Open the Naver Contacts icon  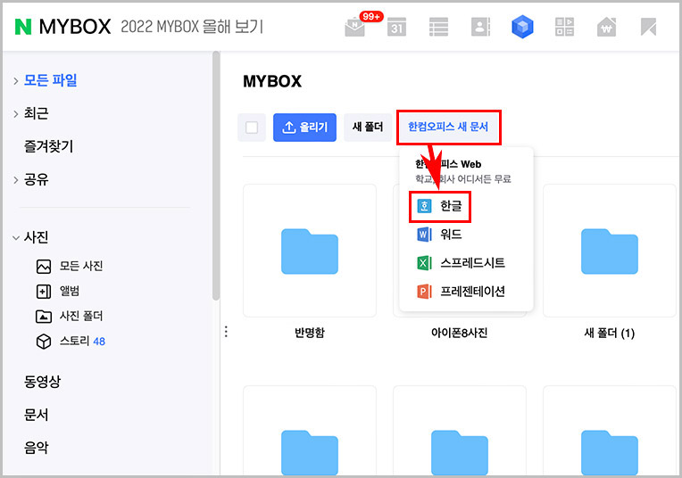click(480, 27)
